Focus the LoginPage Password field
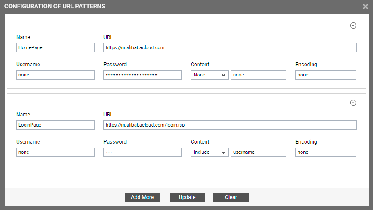The image size is (373, 210). 142,152
